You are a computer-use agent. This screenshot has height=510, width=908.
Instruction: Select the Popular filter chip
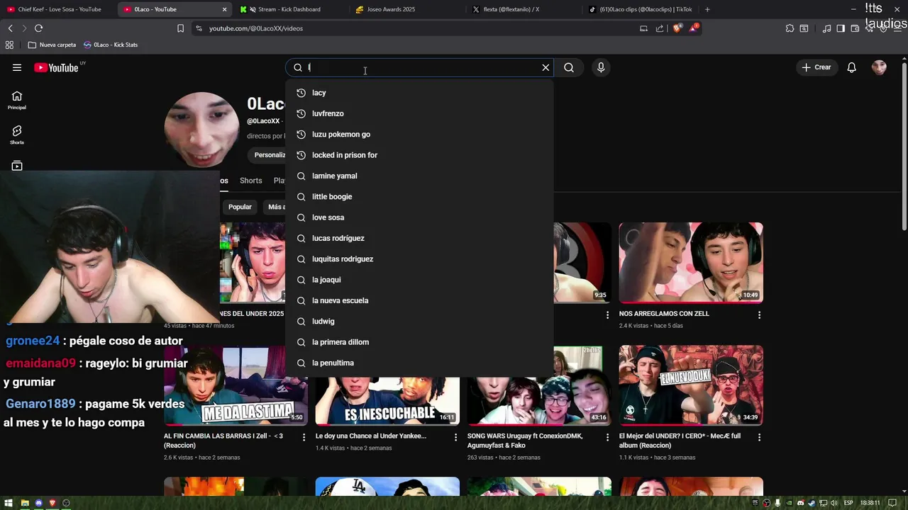coord(240,207)
